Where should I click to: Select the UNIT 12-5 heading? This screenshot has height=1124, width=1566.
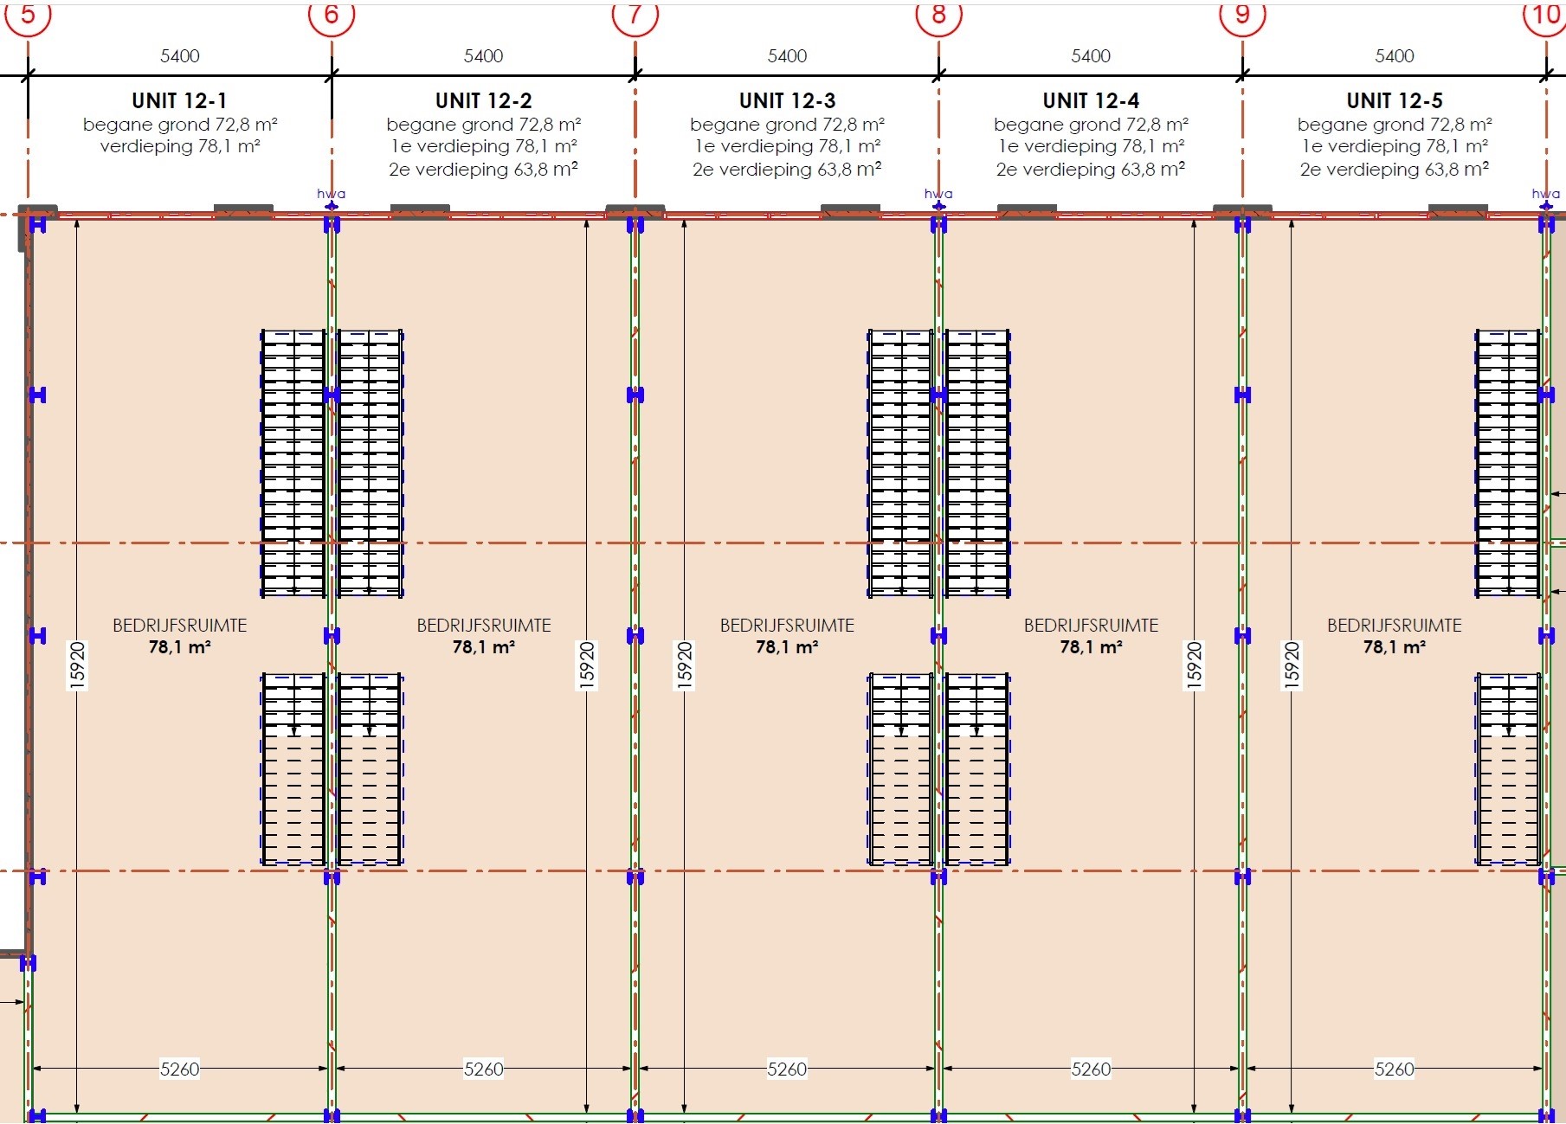(x=1395, y=101)
